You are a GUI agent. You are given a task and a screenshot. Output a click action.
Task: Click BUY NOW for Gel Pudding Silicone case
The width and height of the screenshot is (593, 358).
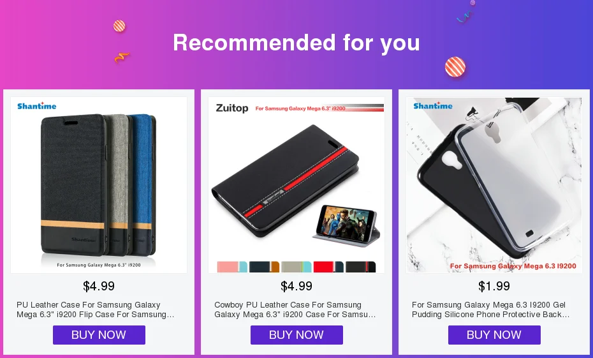[x=494, y=335]
